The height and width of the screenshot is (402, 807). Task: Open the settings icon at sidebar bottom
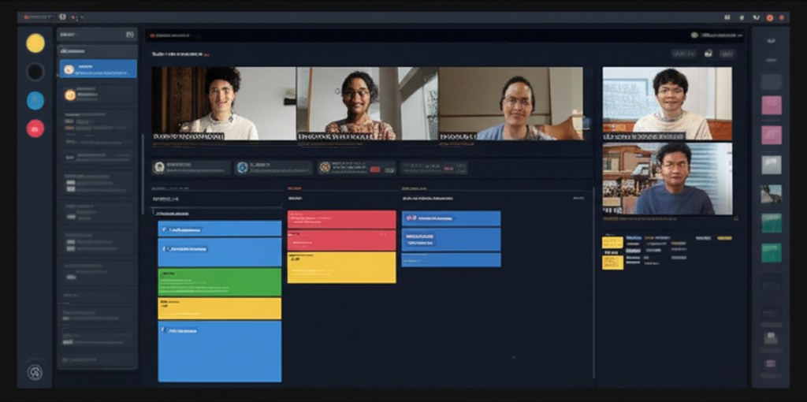click(35, 372)
